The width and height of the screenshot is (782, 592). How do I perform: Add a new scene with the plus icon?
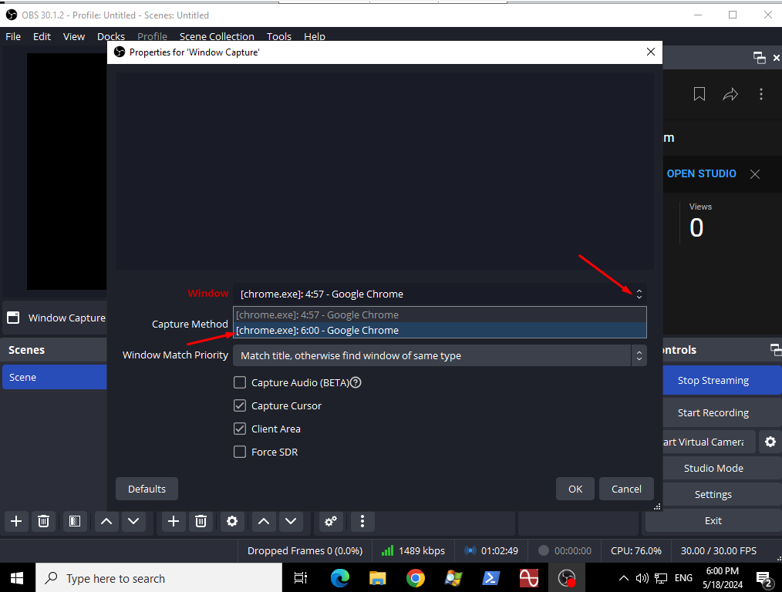pos(16,521)
